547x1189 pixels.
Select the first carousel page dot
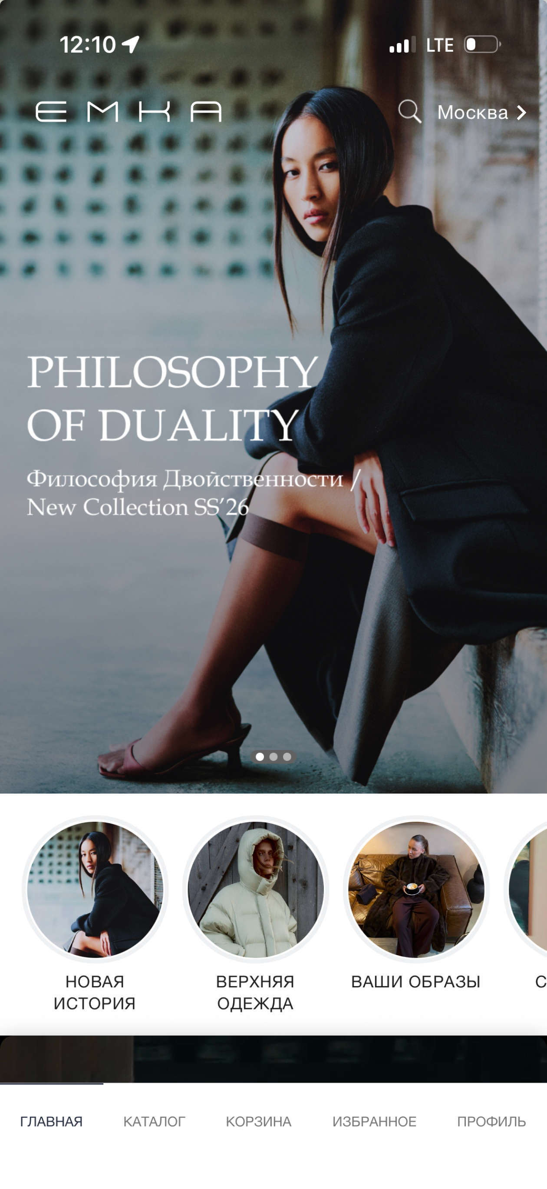pyautogui.click(x=260, y=757)
